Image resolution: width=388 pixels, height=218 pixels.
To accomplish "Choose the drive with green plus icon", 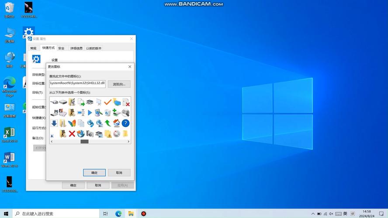I will [x=117, y=112].
